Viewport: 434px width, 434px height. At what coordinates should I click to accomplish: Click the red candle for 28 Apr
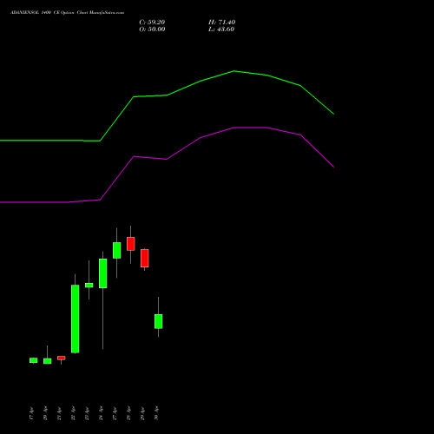131,244
